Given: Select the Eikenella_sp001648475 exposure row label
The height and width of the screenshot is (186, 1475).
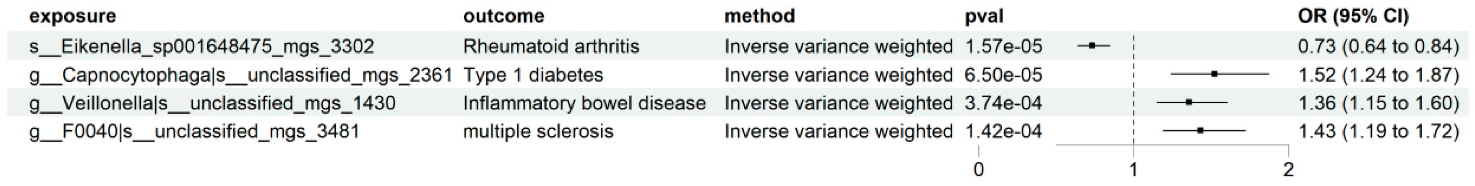Looking at the screenshot, I should [202, 46].
